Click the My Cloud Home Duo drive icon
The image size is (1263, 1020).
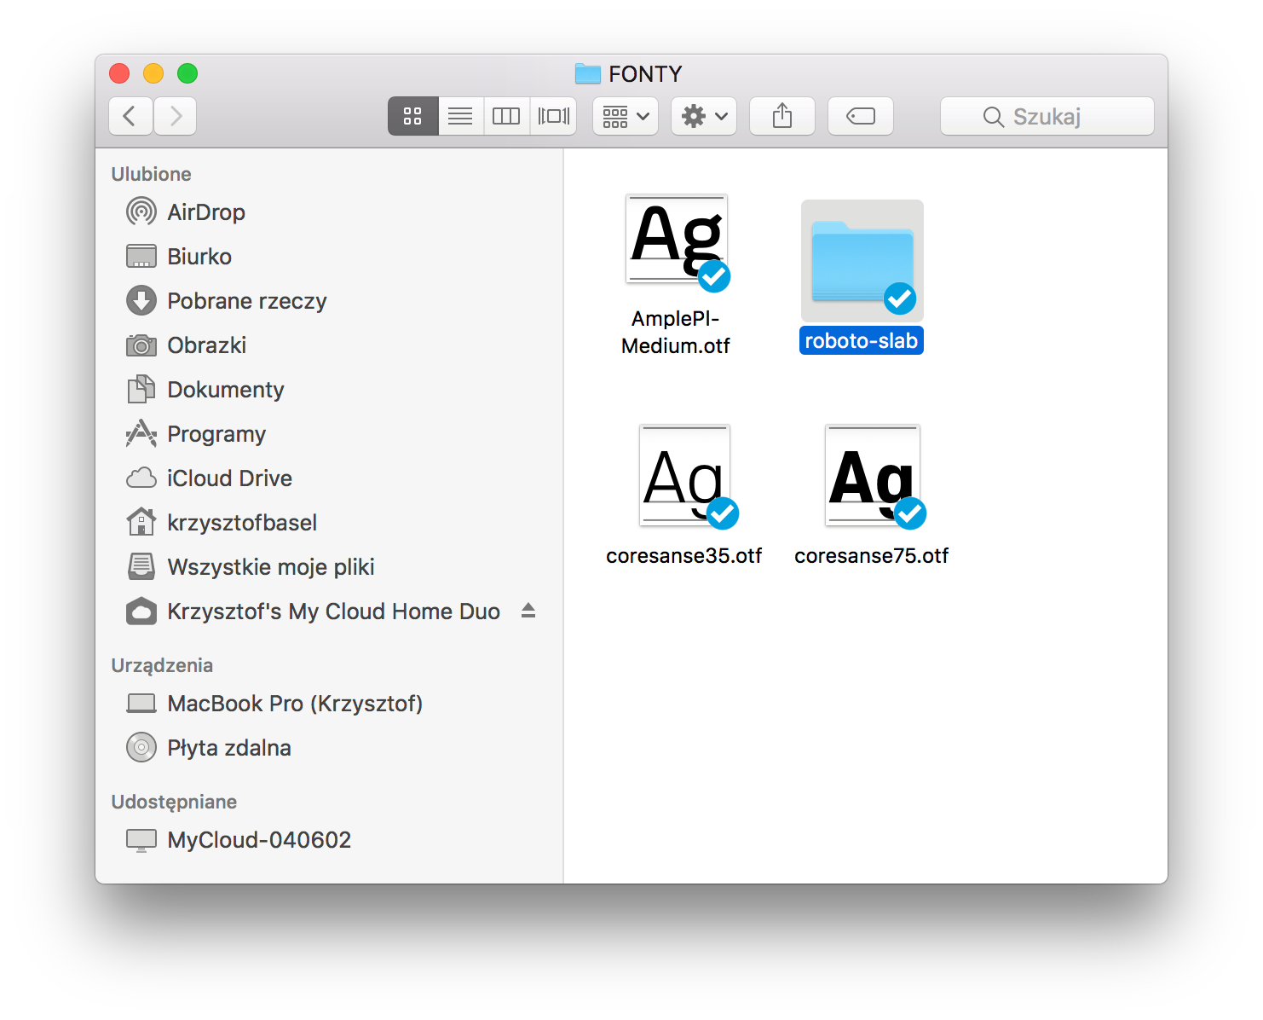[141, 611]
